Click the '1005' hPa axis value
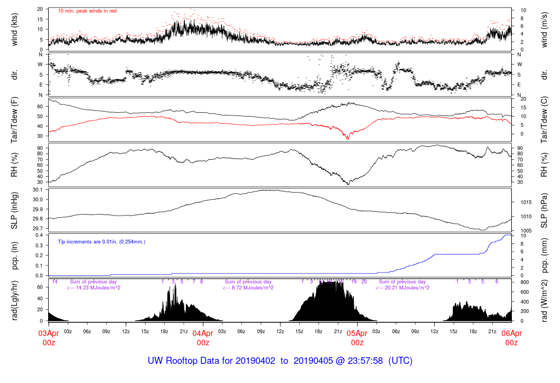The height and width of the screenshot is (383, 560). [526, 231]
